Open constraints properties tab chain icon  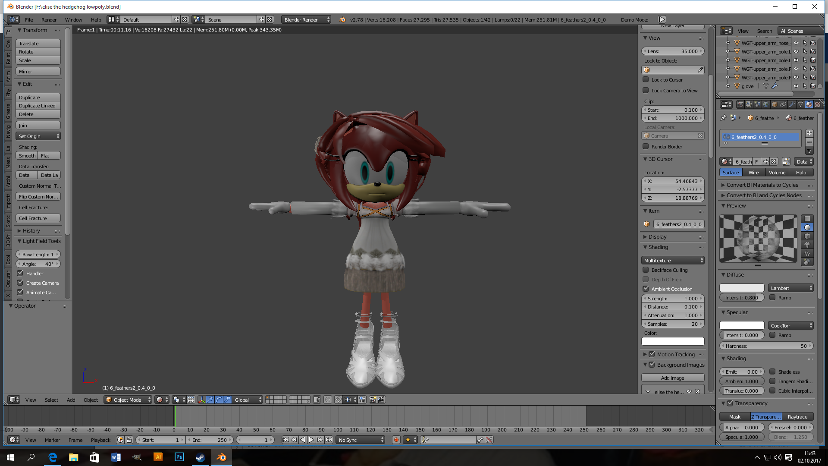tap(783, 104)
